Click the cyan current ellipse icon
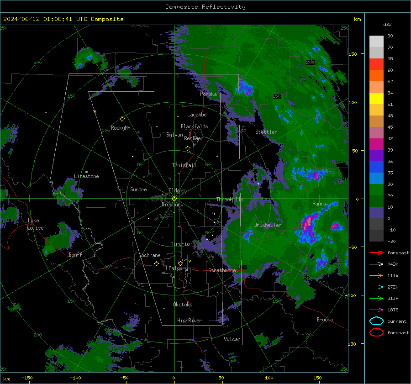 pyautogui.click(x=376, y=321)
